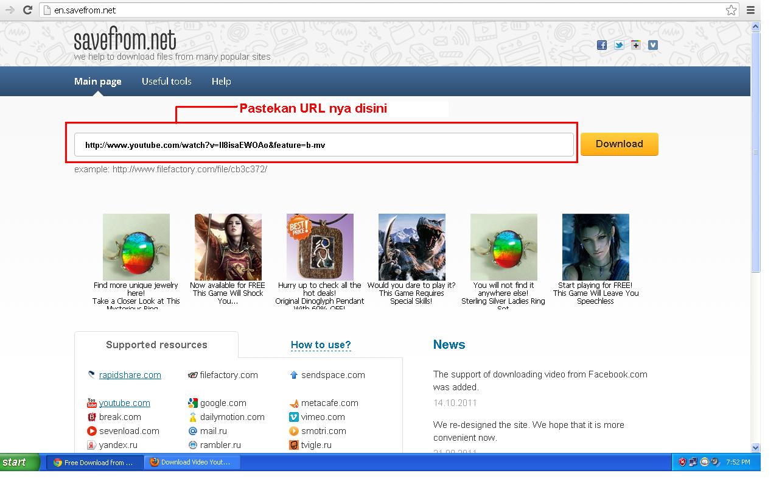Click the 14.10.2011 news date

[x=455, y=403]
